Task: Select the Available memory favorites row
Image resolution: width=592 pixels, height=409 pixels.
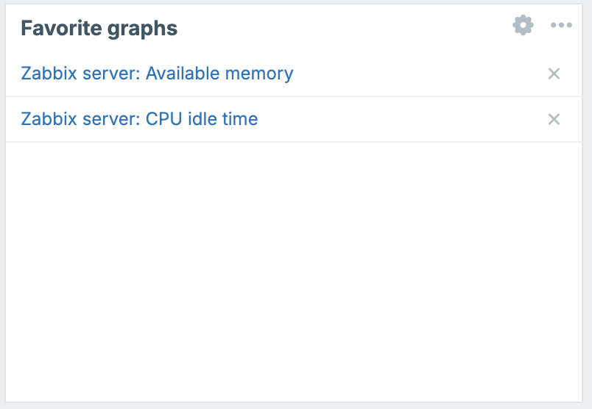Action: [x=294, y=74]
